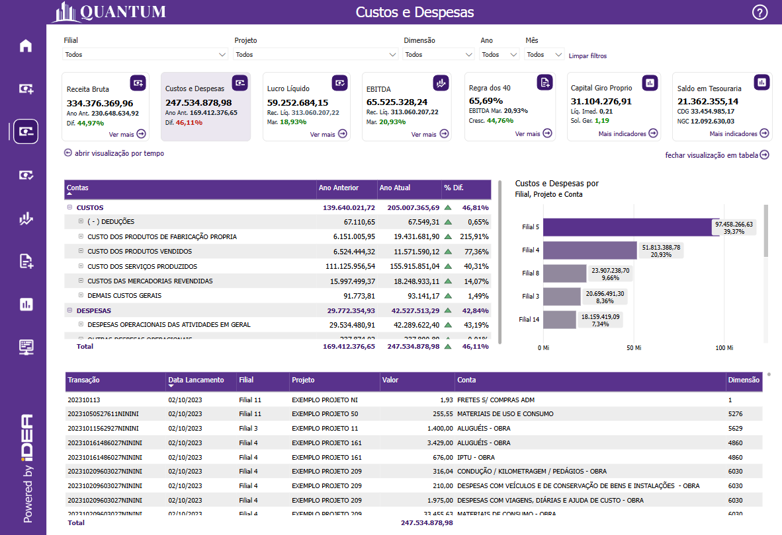782x535 pixels.
Task: Collapse the DESPESAS tree row
Action: pos(69,310)
